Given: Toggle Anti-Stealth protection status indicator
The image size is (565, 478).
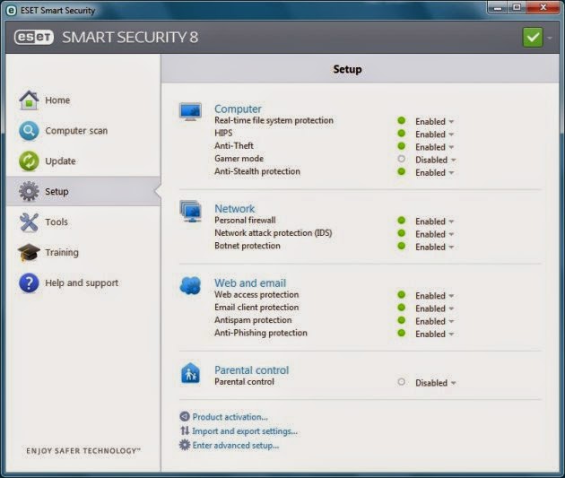Looking at the screenshot, I should click(x=402, y=171).
